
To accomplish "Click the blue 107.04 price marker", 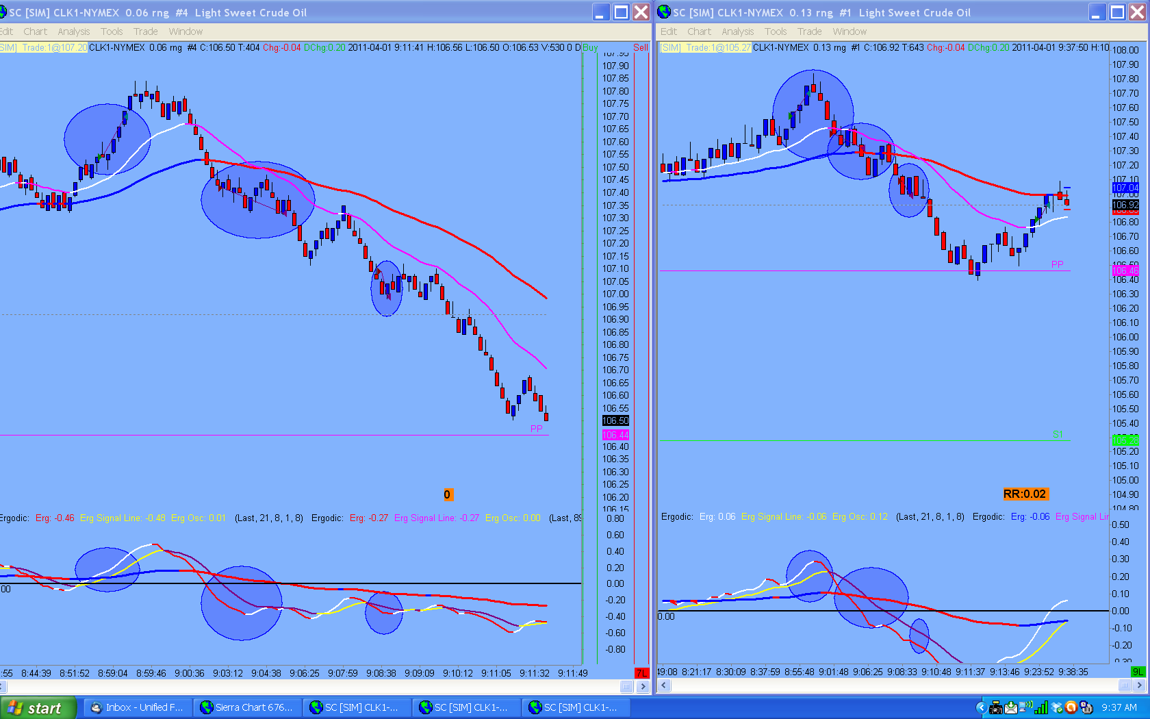I will [x=1125, y=188].
